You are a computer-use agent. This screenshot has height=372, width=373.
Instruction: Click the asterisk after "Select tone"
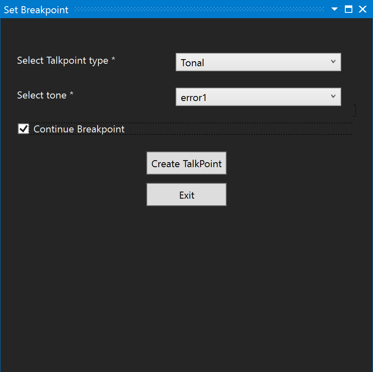point(72,95)
